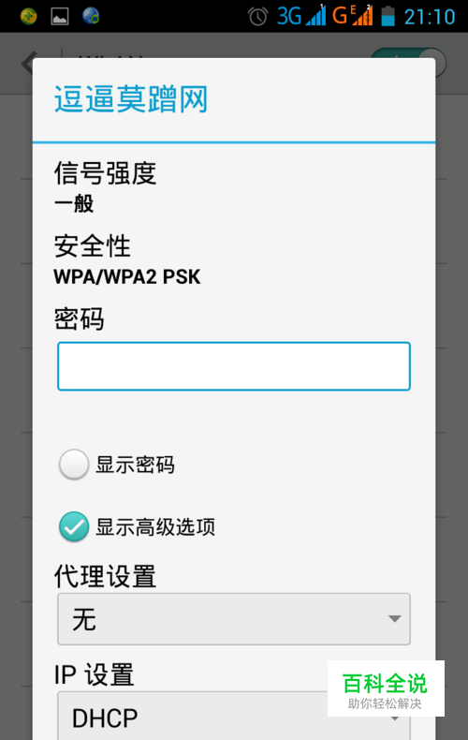468x740 pixels.
Task: Tap the back arrow behind the dialog
Action: (28, 63)
